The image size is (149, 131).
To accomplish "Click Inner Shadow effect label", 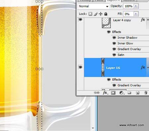I will (127, 38).
